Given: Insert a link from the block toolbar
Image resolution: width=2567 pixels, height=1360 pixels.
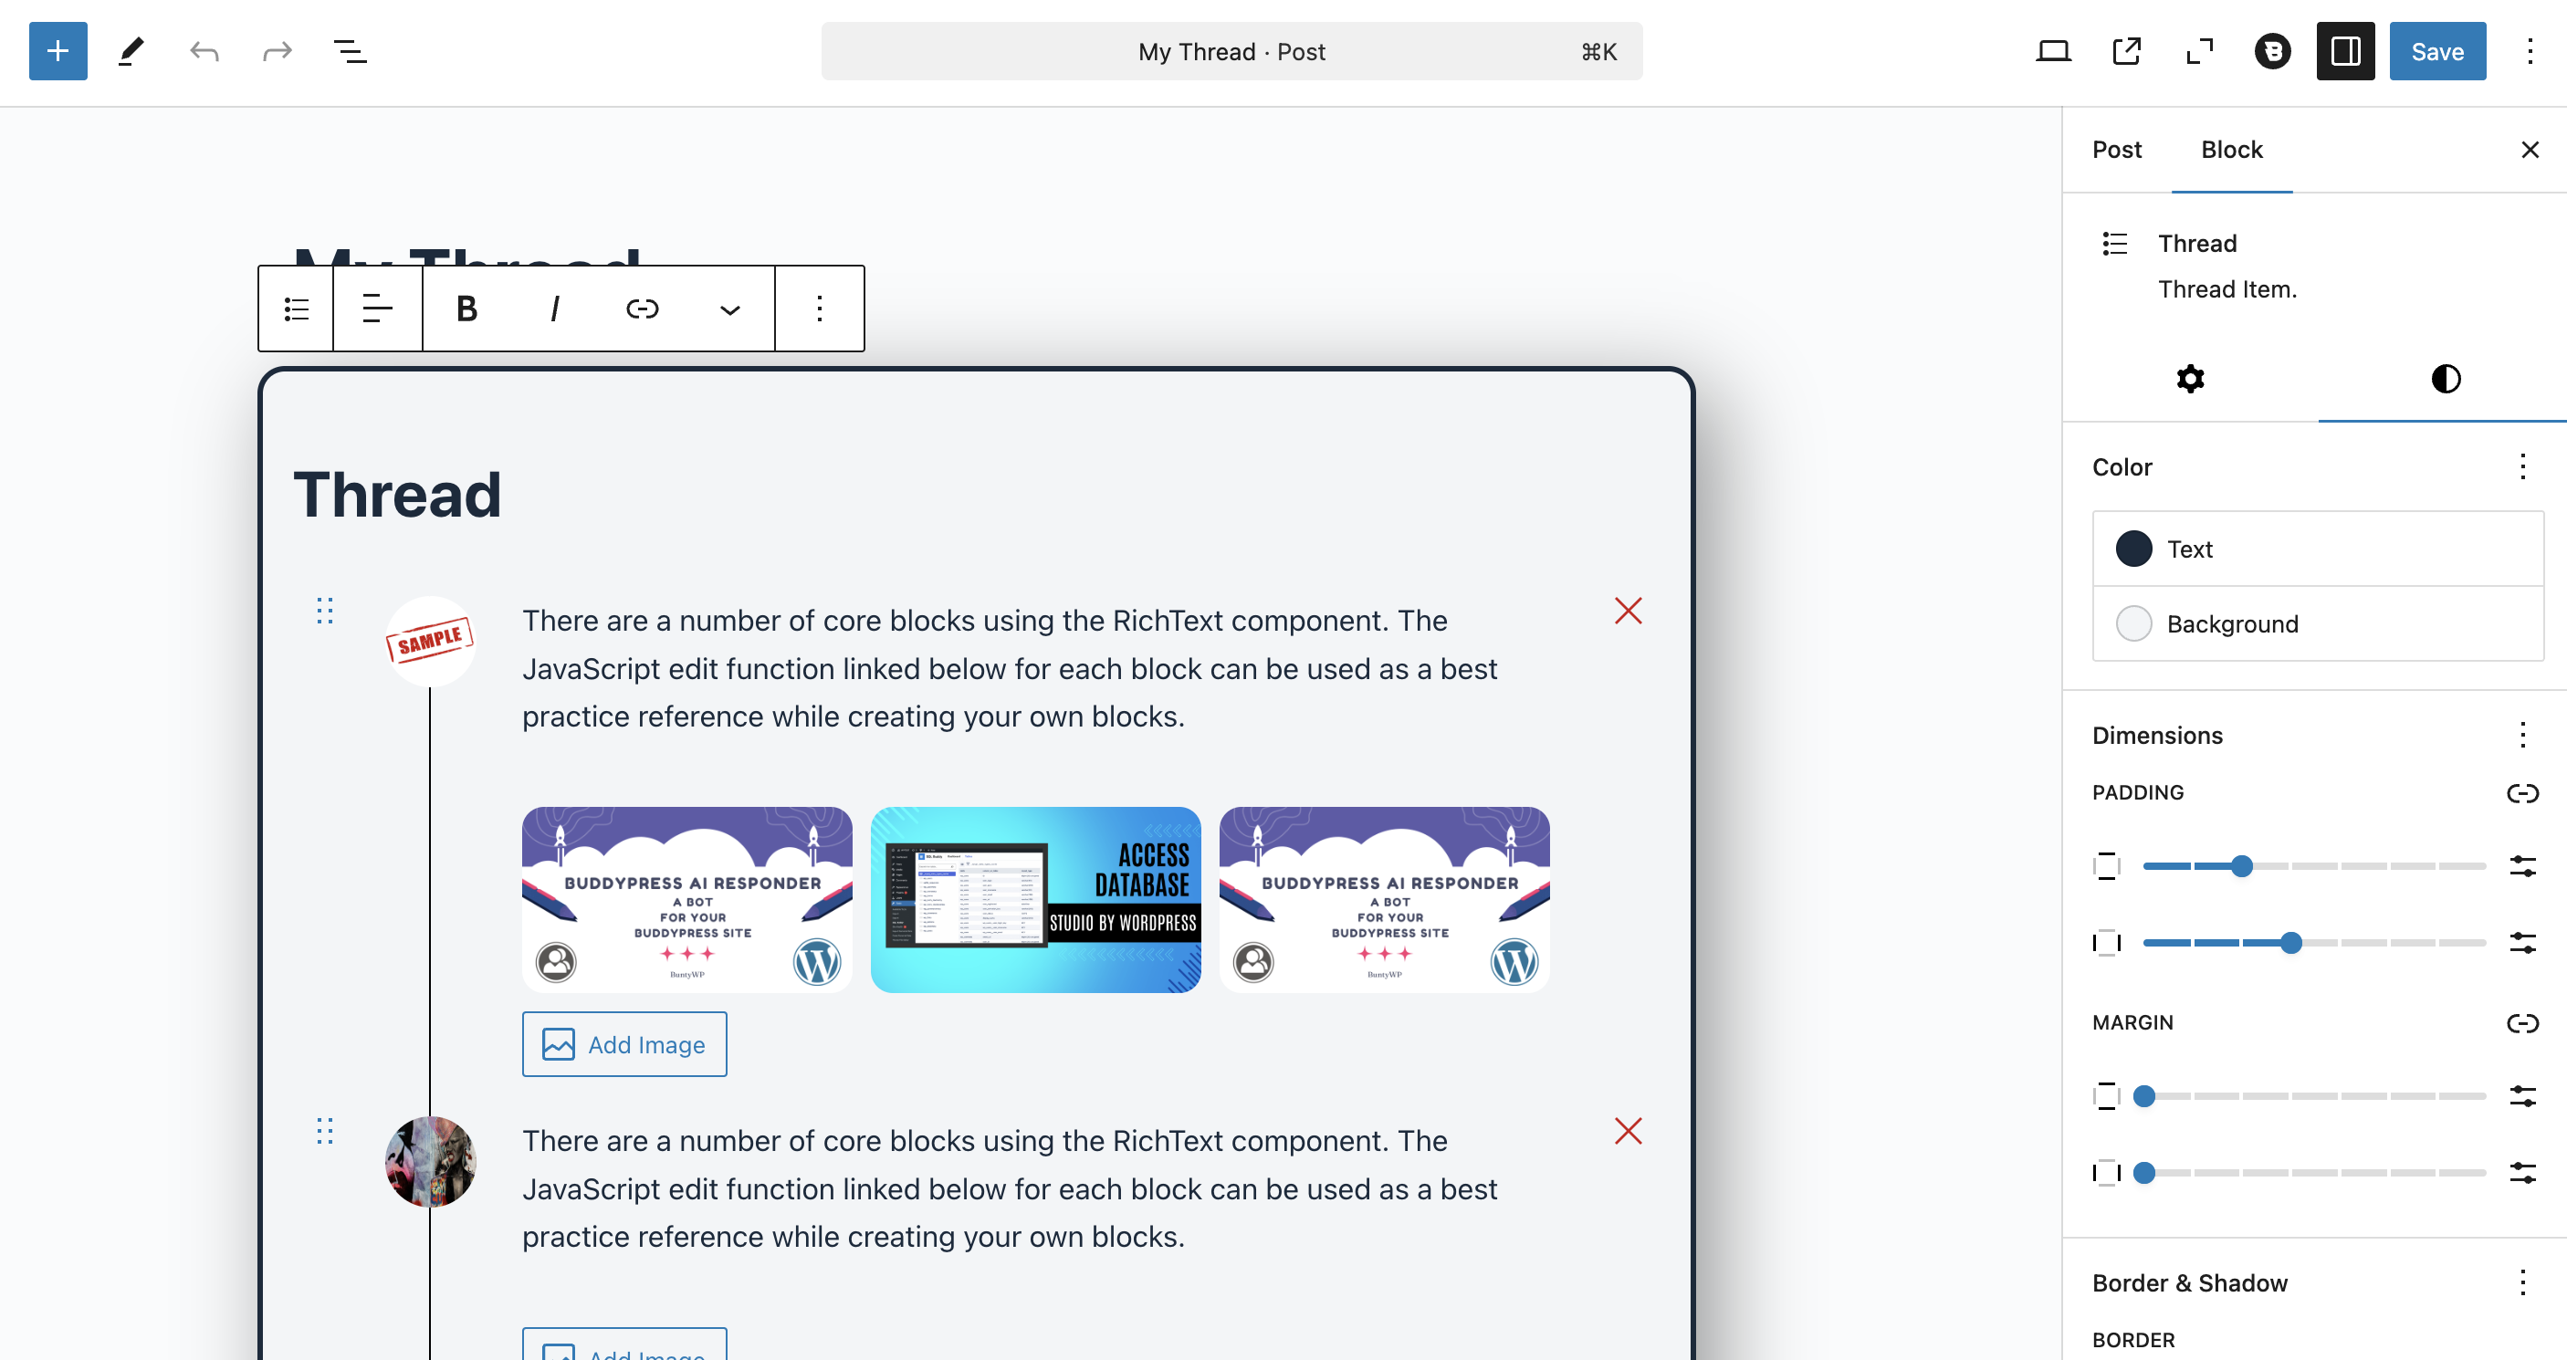Looking at the screenshot, I should tap(643, 309).
